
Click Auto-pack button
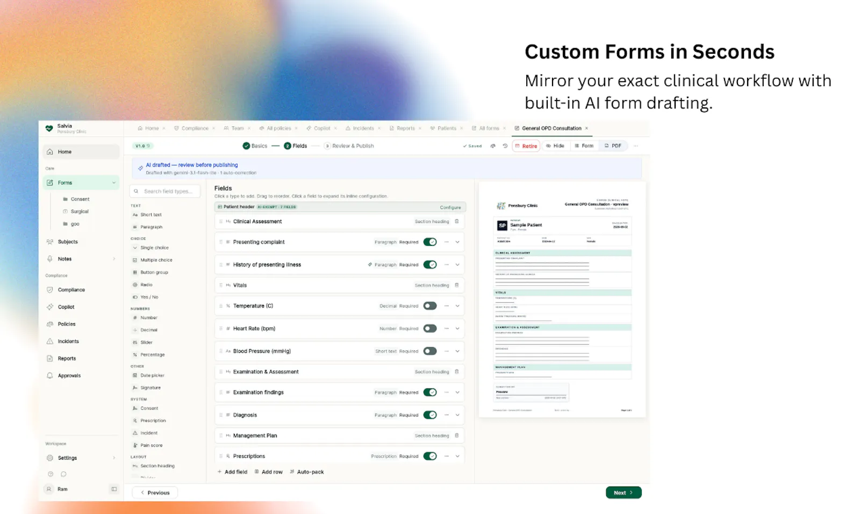pyautogui.click(x=307, y=472)
